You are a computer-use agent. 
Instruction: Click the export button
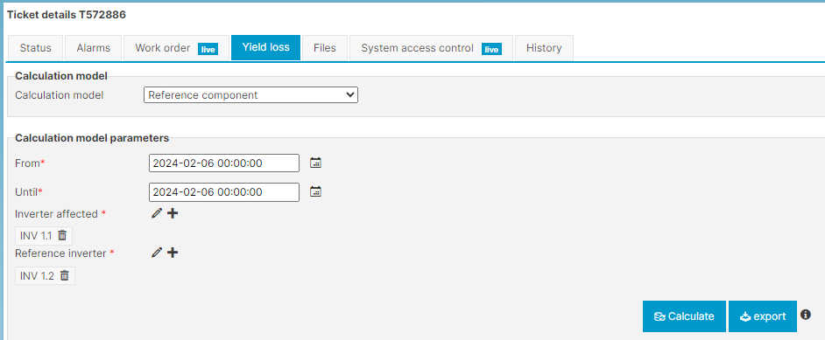763,316
